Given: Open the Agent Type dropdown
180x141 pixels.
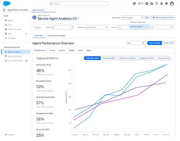Looking at the screenshot, I should coord(133,18).
